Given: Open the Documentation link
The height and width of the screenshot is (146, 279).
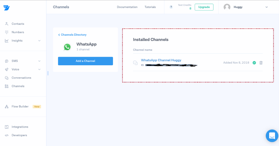Looking at the screenshot, I should click(x=127, y=7).
